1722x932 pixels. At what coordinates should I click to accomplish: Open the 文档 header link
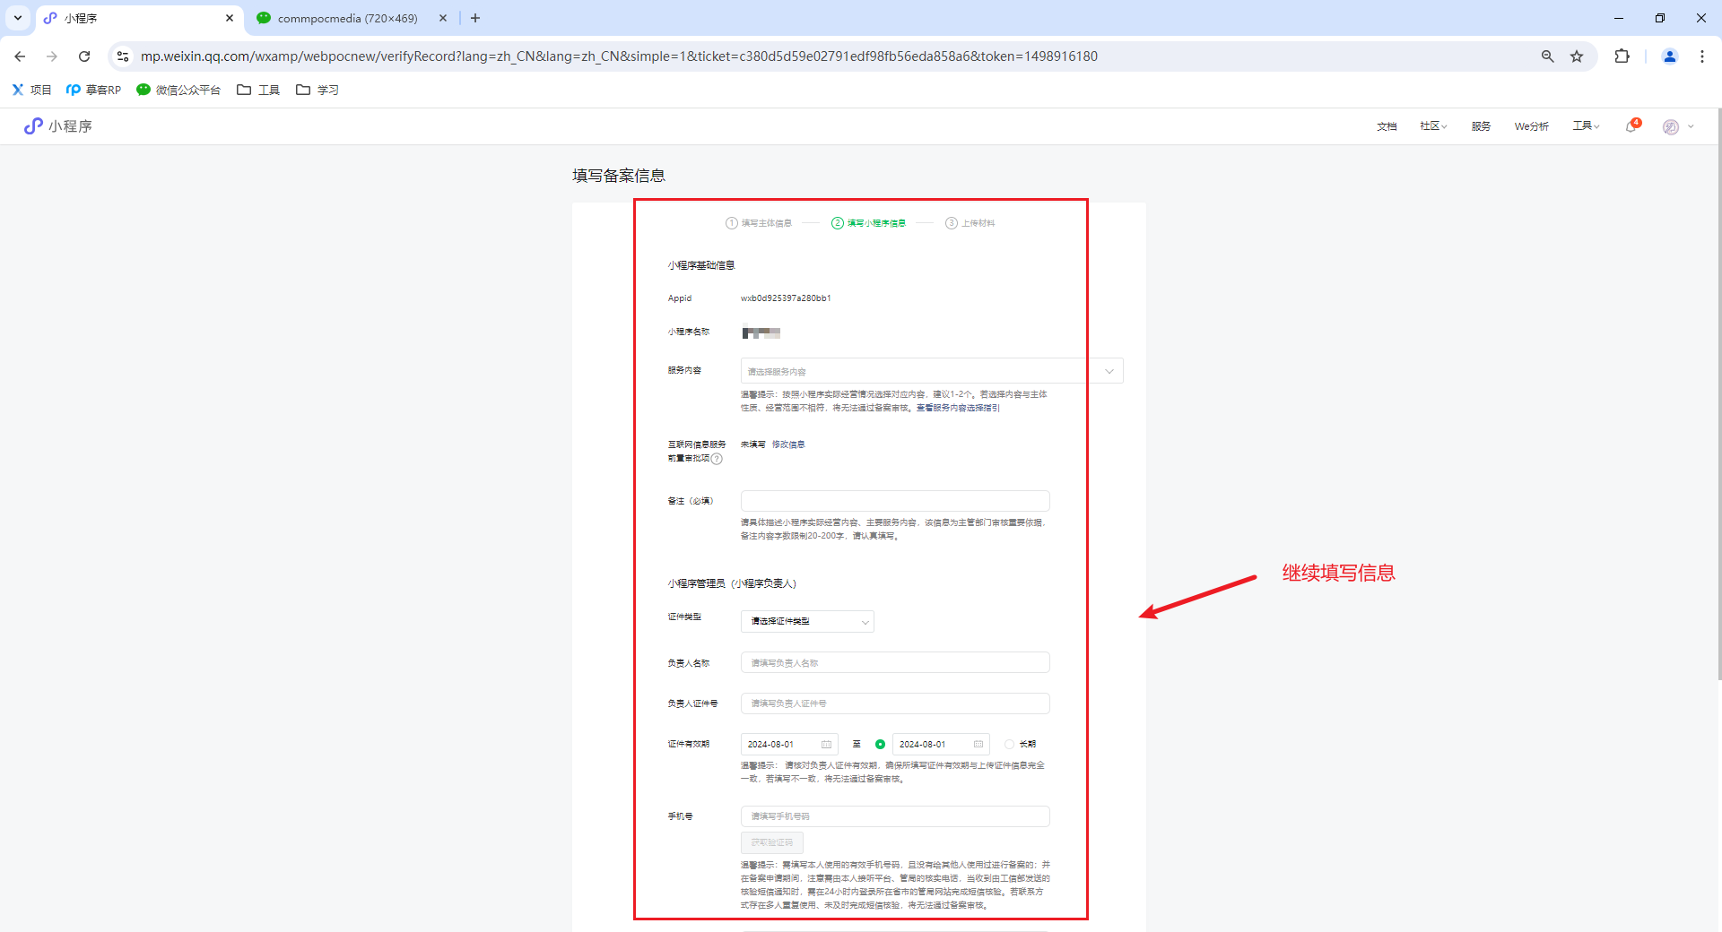[x=1387, y=126]
